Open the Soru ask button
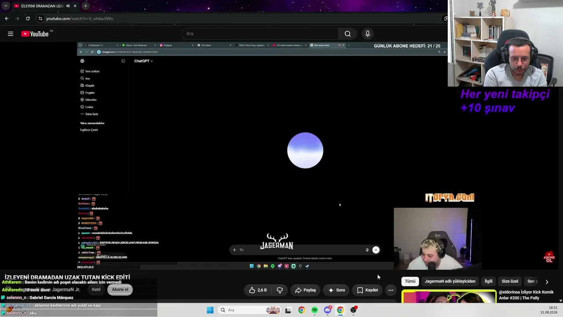The image size is (563, 317). click(336, 290)
